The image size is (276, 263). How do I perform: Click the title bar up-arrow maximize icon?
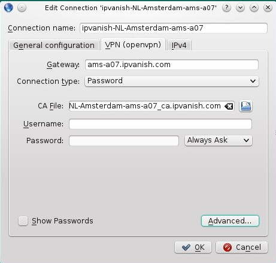coord(254,8)
